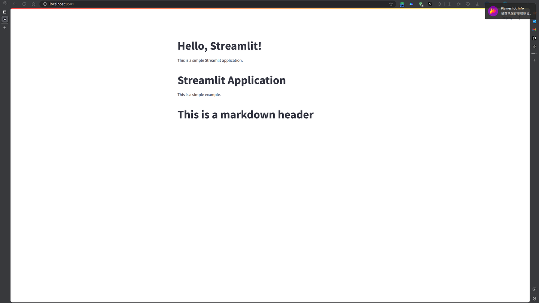539x303 pixels.
Task: Click the address bar showing localhost:8501
Action: [62, 4]
